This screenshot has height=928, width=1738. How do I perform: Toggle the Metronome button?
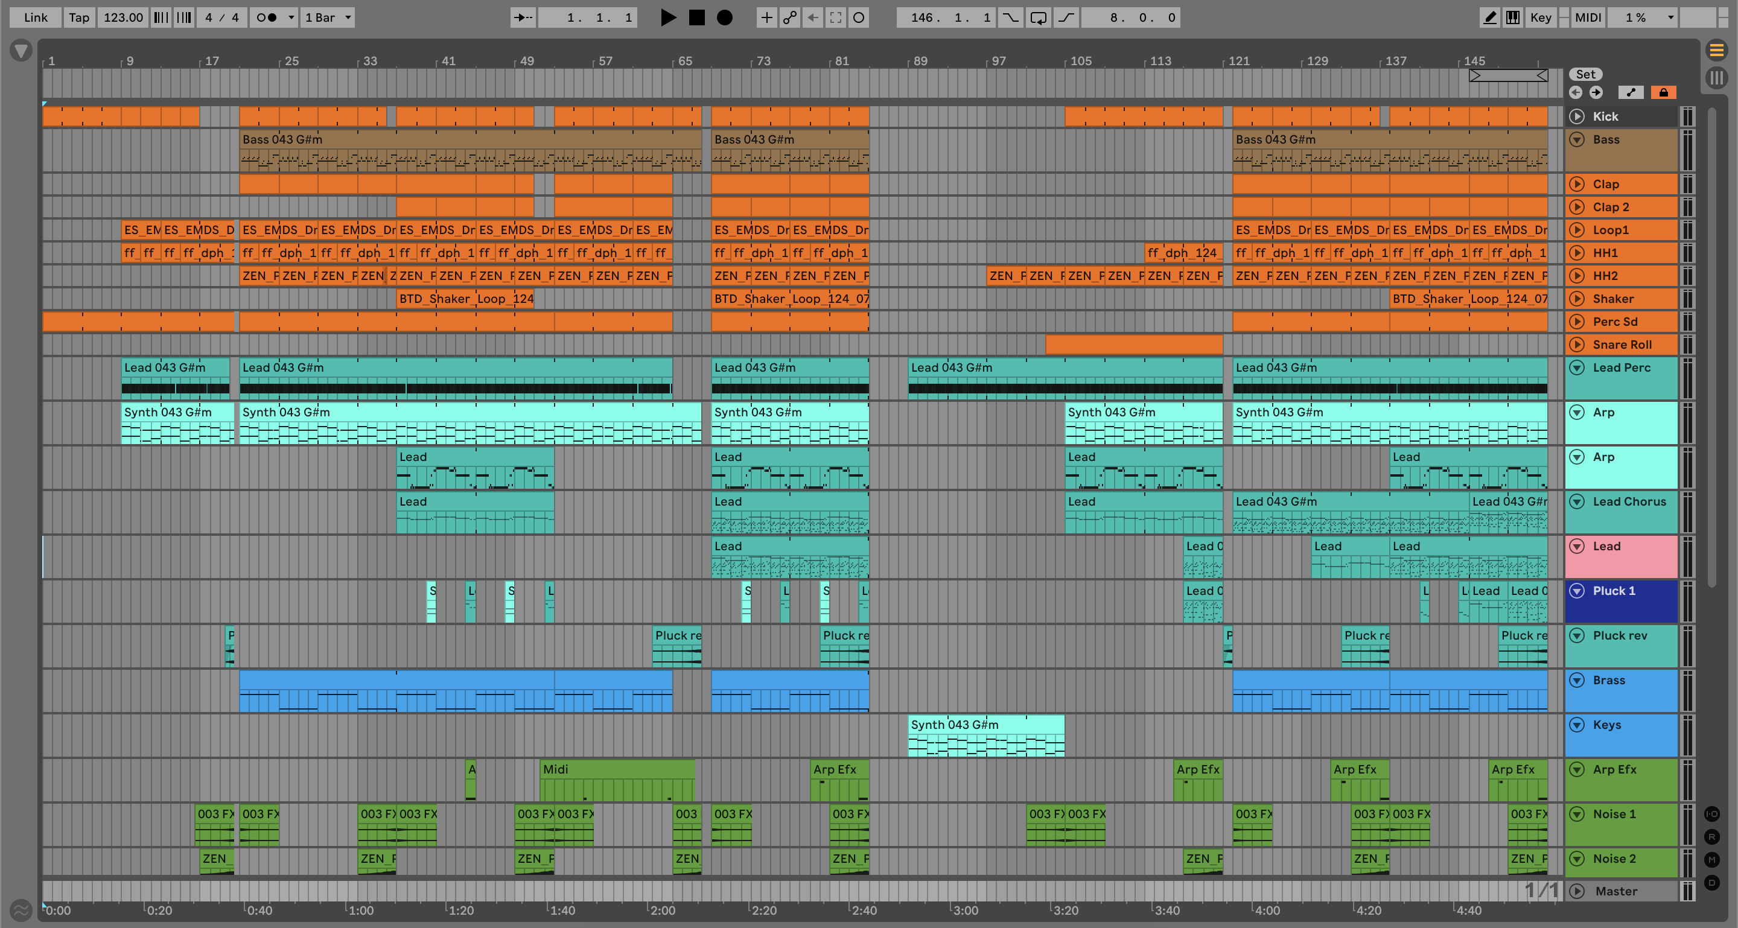(267, 17)
